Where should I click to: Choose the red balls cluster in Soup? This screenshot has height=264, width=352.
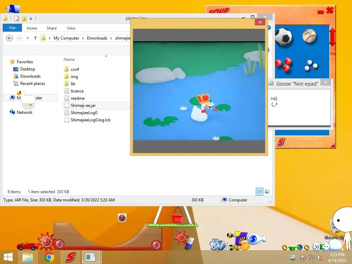[284, 64]
